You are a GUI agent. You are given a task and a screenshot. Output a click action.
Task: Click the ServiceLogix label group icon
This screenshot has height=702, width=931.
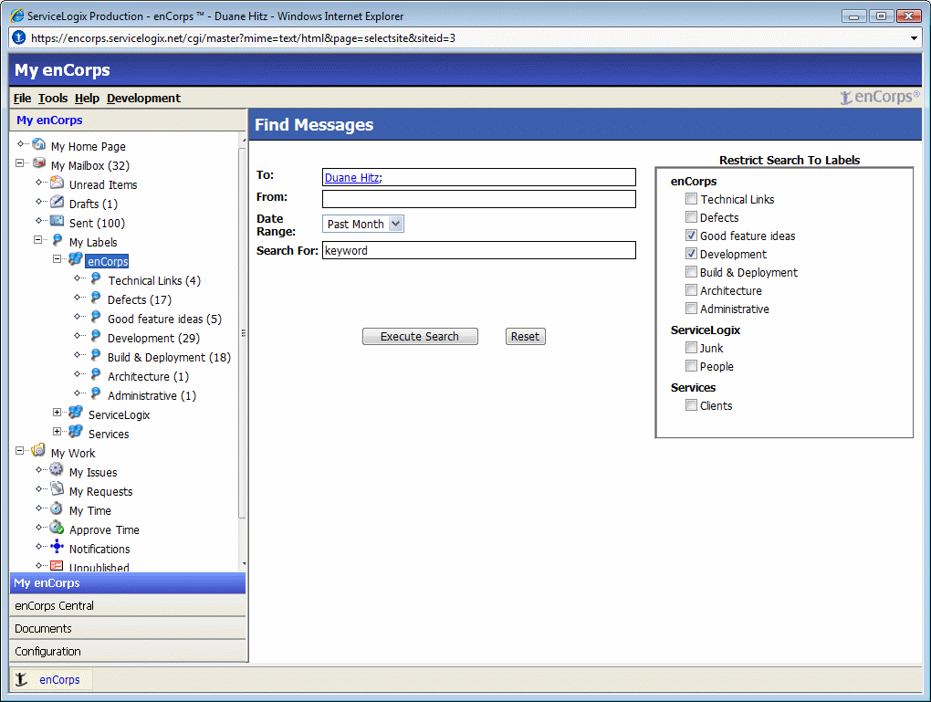click(x=76, y=413)
